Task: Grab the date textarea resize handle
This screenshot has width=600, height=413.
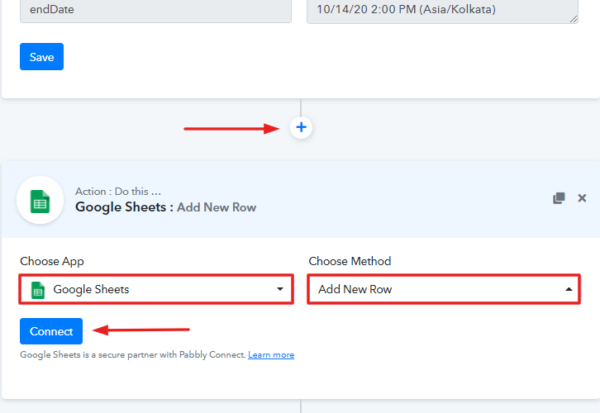Action: [574, 19]
